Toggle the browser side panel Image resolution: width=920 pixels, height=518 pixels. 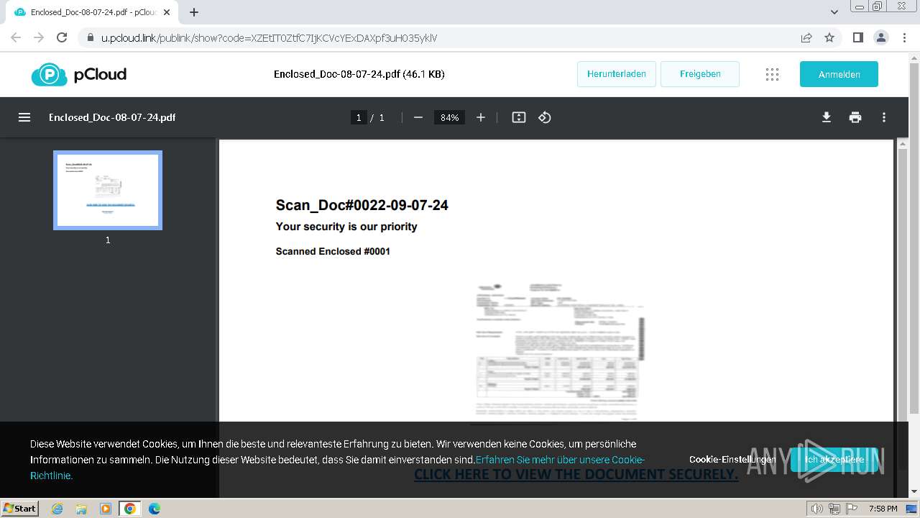857,37
